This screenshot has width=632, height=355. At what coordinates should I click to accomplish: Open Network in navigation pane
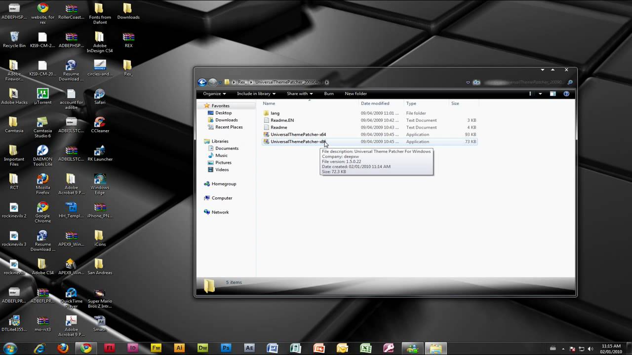220,213
